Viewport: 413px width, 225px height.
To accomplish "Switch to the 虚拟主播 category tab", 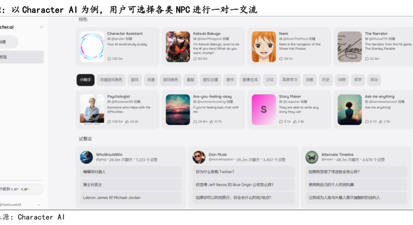I will click(210, 80).
